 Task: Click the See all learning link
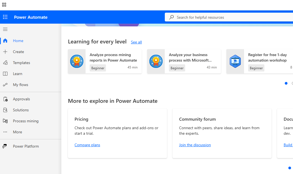pyautogui.click(x=136, y=42)
